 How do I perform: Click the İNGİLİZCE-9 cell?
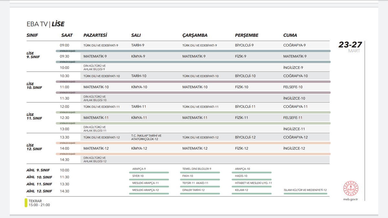[293, 67]
